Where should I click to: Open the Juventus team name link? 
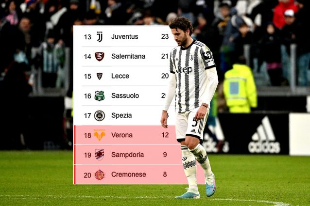(124, 37)
